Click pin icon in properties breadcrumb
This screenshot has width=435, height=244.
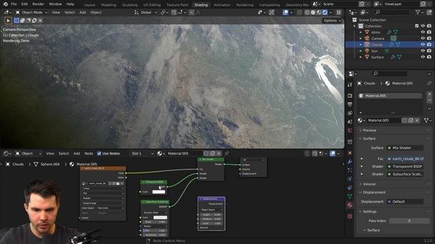(430, 83)
